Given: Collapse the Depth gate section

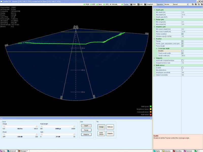Looking at the screenshot, I should (x=154, y=10).
